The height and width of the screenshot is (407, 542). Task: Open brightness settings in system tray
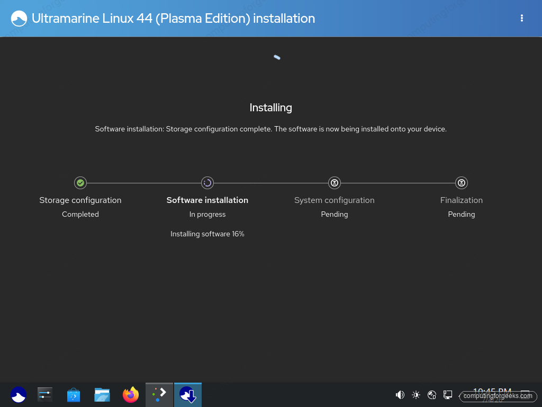[x=416, y=395]
